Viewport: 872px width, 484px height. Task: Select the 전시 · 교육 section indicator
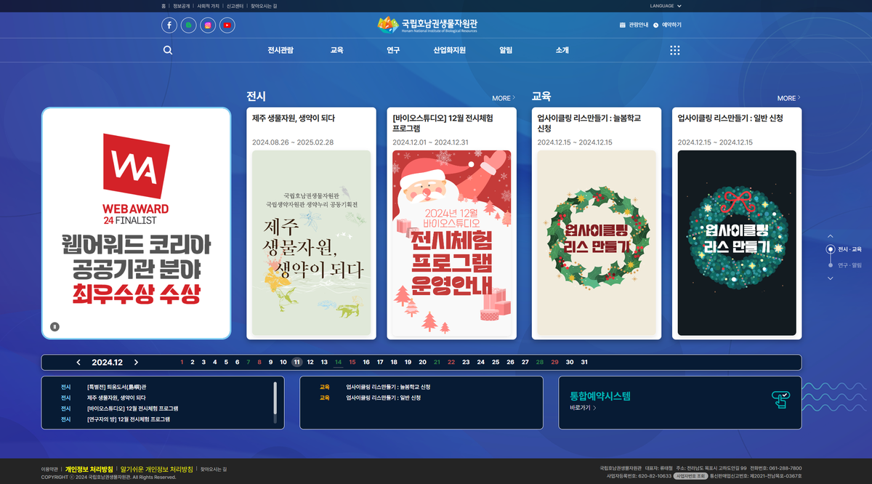(x=844, y=249)
